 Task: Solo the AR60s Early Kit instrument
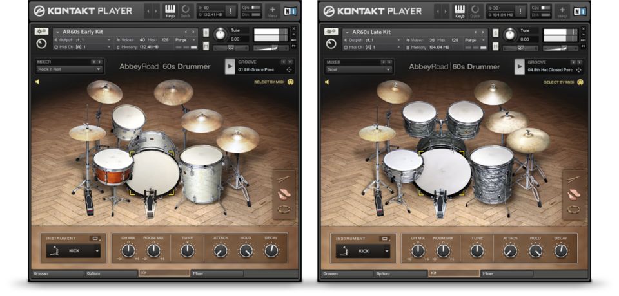coord(206,32)
